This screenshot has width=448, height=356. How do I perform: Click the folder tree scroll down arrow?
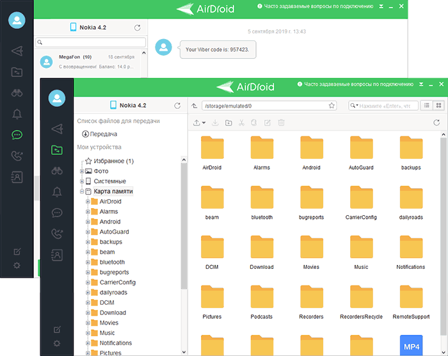(x=184, y=352)
